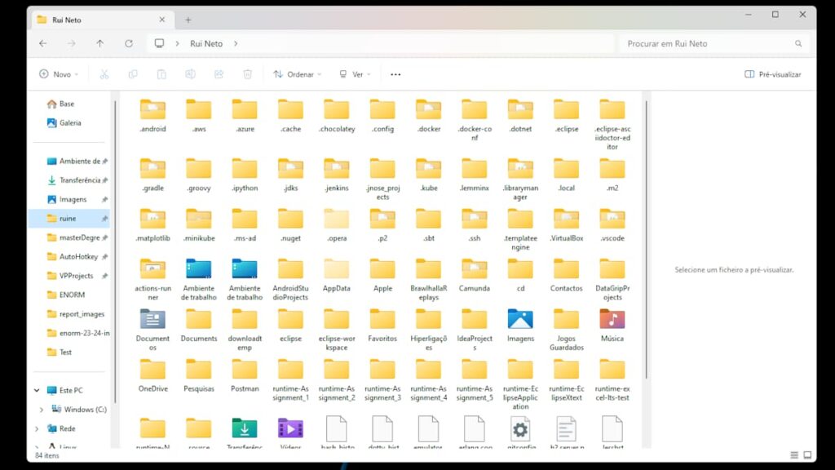Open the Música music folder

click(612, 325)
